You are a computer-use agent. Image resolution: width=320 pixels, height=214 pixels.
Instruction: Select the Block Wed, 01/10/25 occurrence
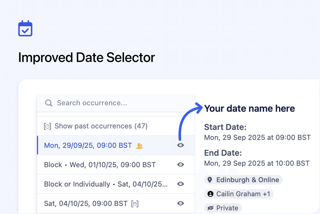pyautogui.click(x=100, y=165)
